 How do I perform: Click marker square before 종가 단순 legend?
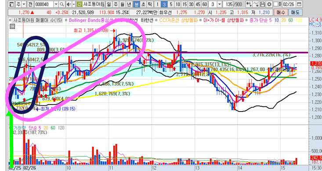[x=247, y=20]
